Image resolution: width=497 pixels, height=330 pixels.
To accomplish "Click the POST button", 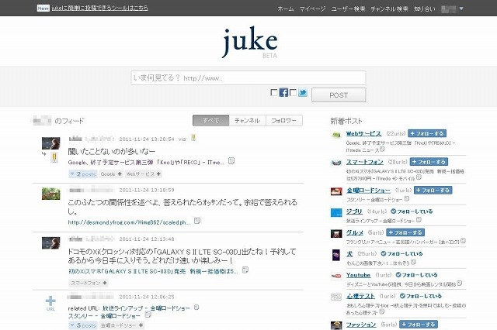I will coord(339,95).
